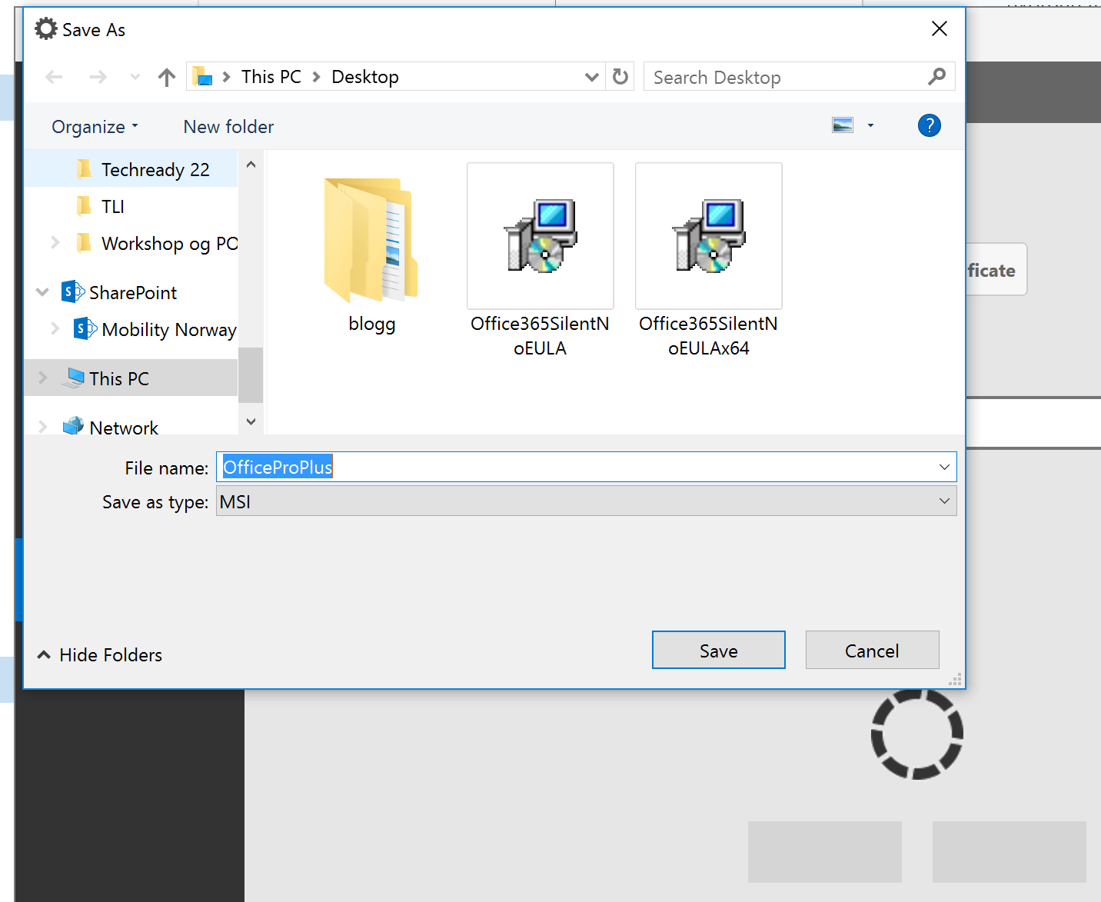
Task: Collapse the SharePoint tree node
Action: point(43,292)
